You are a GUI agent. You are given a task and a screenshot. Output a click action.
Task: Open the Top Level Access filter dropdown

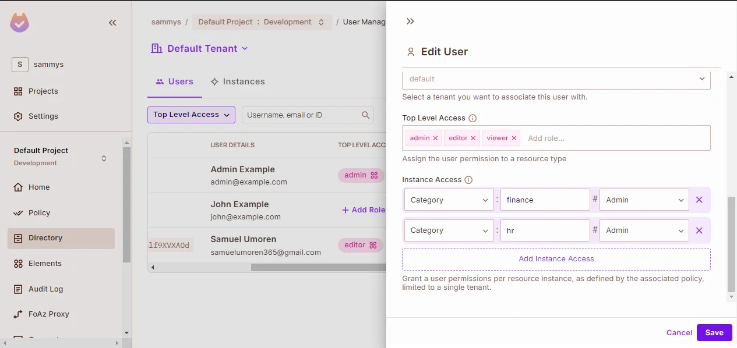(x=191, y=115)
